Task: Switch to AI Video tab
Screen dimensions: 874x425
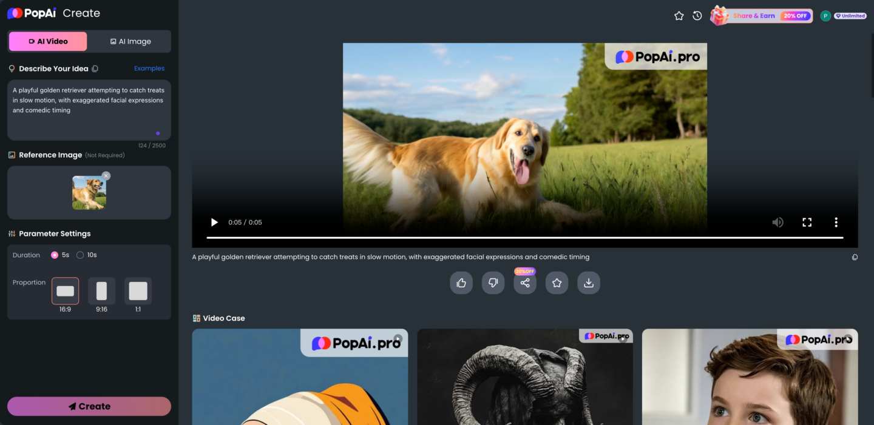Action: pos(48,41)
